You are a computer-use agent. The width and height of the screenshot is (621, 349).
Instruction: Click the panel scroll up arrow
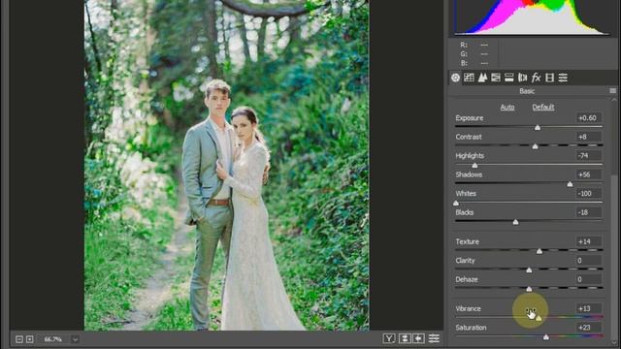click(x=614, y=100)
